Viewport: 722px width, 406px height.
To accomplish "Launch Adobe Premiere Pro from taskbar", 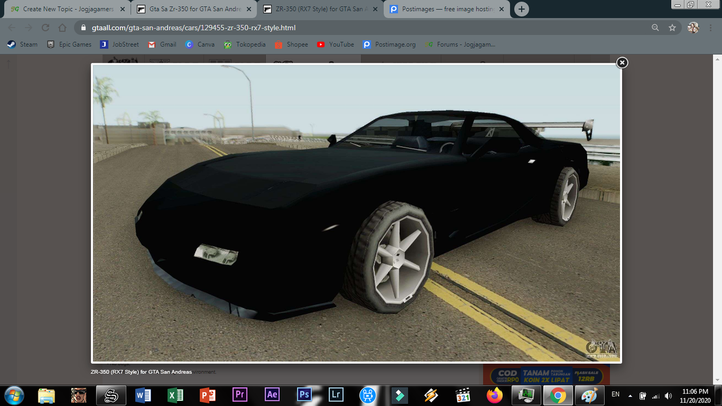I will [x=240, y=395].
